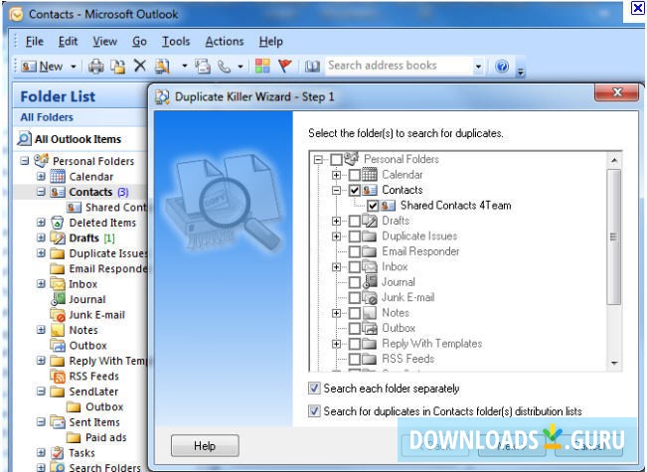Image resolution: width=647 pixels, height=472 pixels.
Task: Open the Help menu in menu bar
Action: click(271, 42)
